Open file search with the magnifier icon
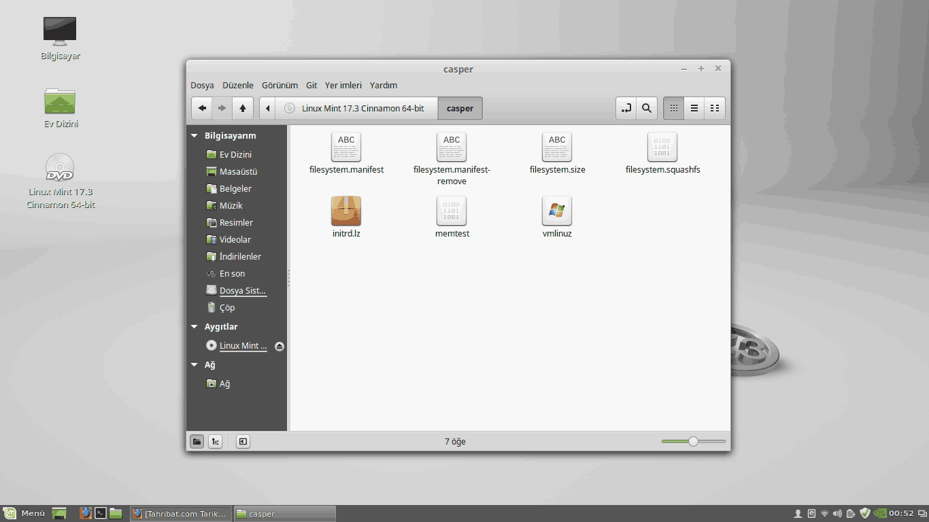This screenshot has width=929, height=522. coord(647,108)
